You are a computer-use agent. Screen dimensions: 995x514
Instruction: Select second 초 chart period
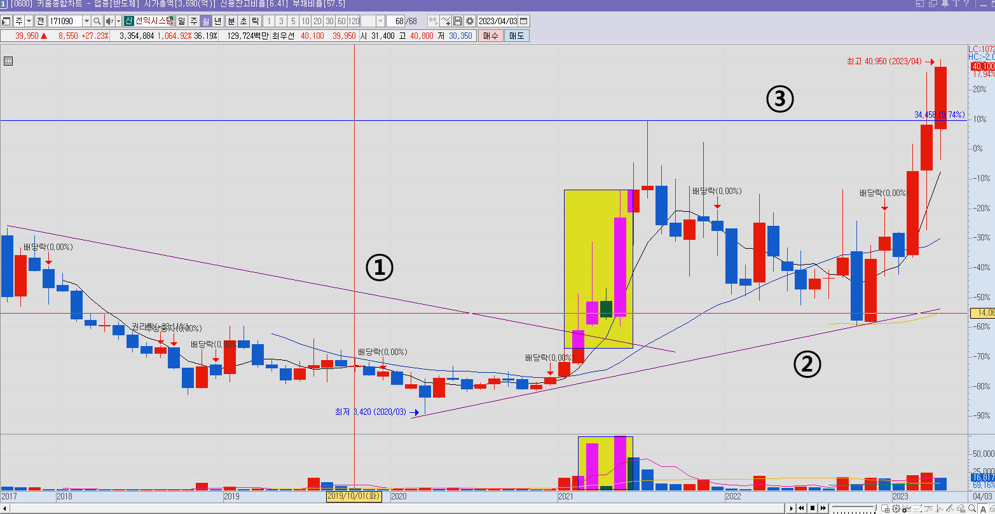(243, 21)
